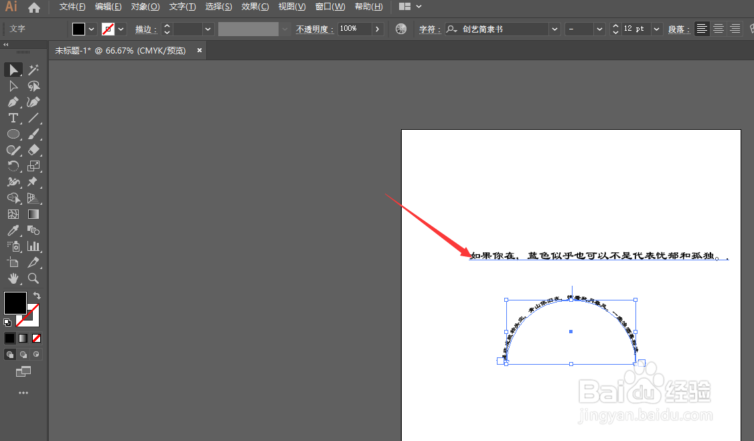The height and width of the screenshot is (441, 754).
Task: Select the Zoom magnifier tool
Action: click(x=33, y=278)
